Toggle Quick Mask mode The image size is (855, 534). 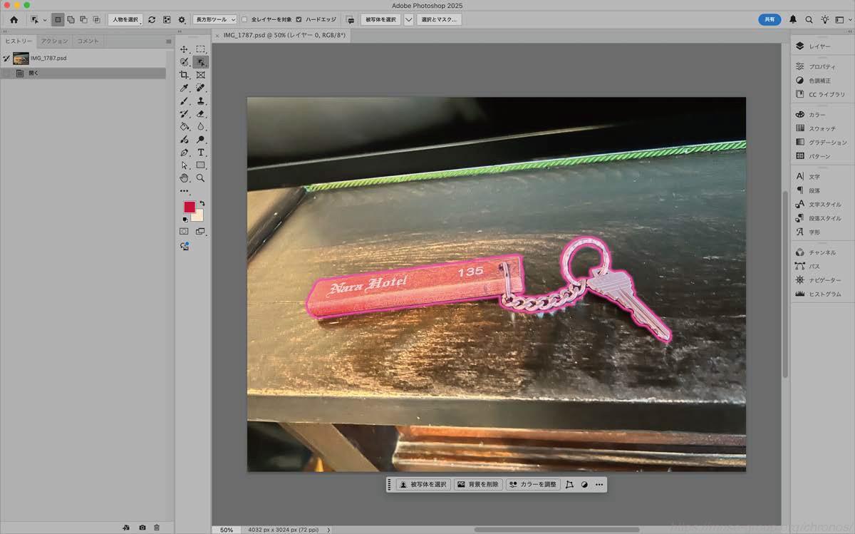184,232
